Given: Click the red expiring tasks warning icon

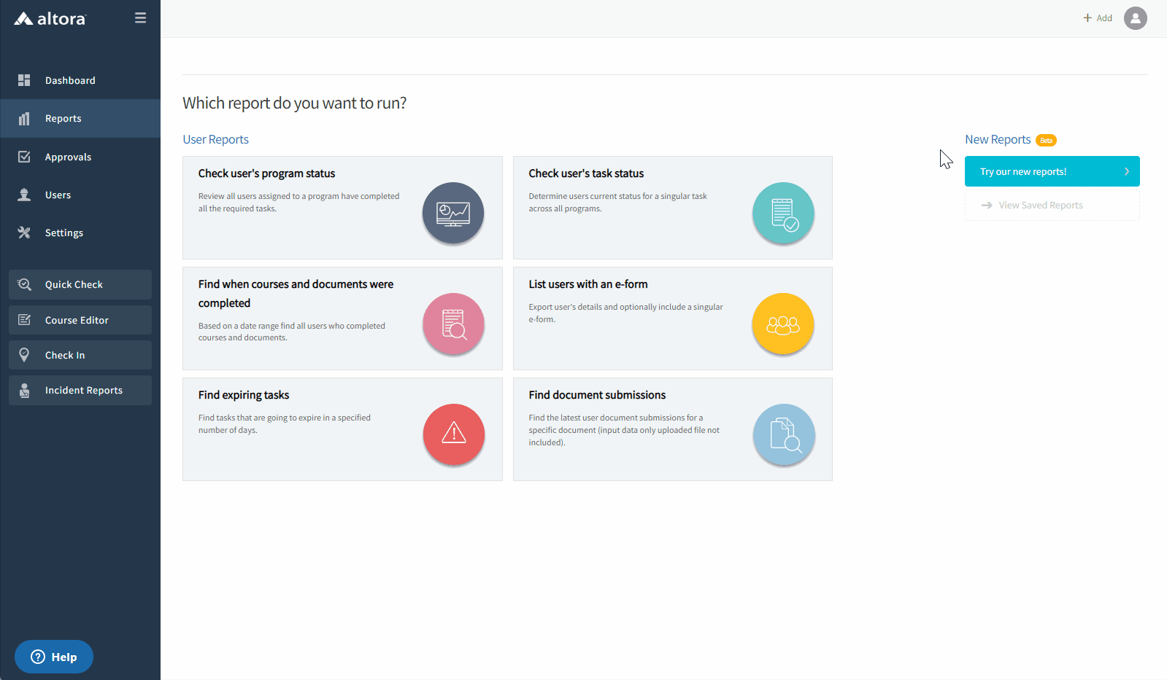Looking at the screenshot, I should coord(453,434).
